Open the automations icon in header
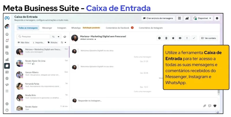 coord(179,18)
